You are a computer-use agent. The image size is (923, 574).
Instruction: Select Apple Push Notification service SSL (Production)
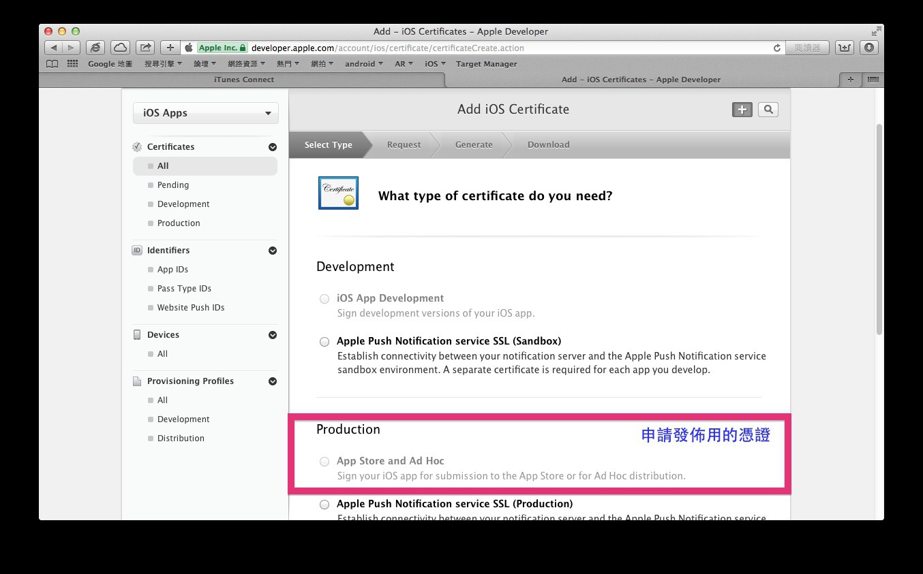pos(324,505)
